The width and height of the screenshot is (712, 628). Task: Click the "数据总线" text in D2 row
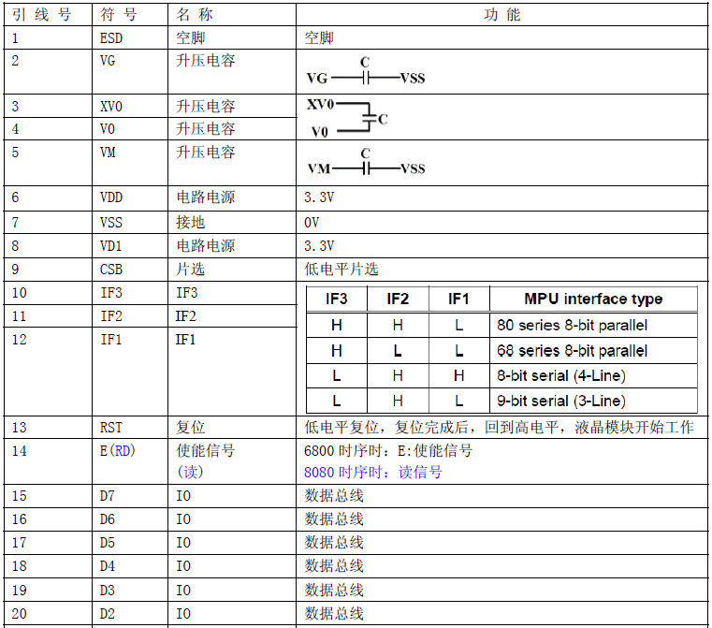click(334, 615)
